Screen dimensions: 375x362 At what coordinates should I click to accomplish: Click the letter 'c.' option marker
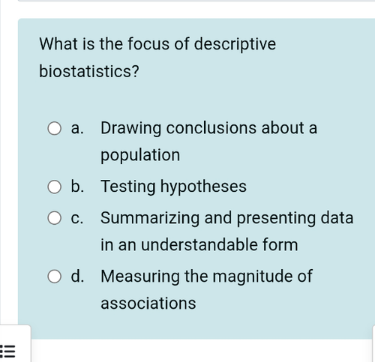(x=76, y=218)
